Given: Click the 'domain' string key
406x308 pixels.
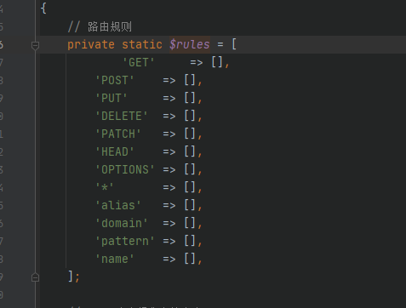Looking at the screenshot, I should click(x=122, y=223).
